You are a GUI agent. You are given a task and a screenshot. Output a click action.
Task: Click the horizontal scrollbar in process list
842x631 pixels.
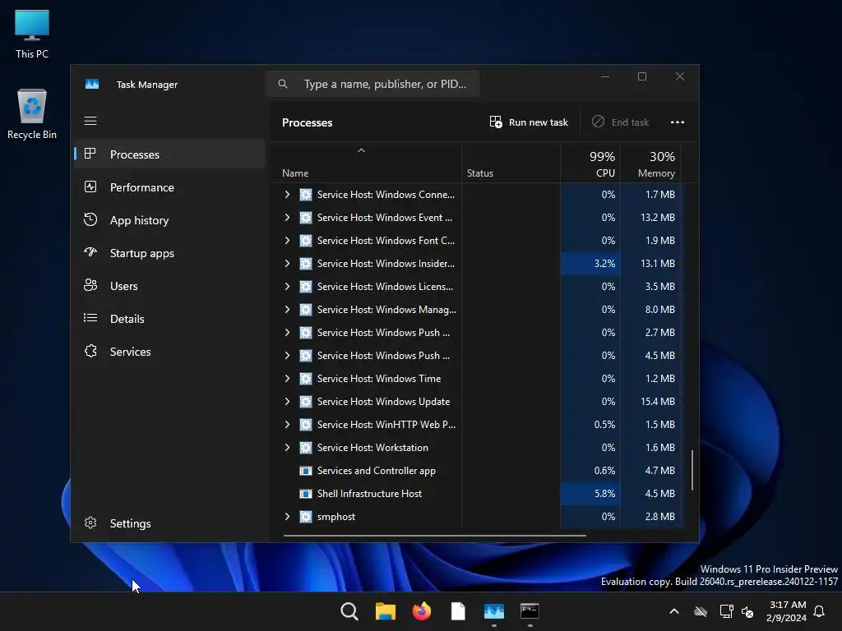click(434, 535)
